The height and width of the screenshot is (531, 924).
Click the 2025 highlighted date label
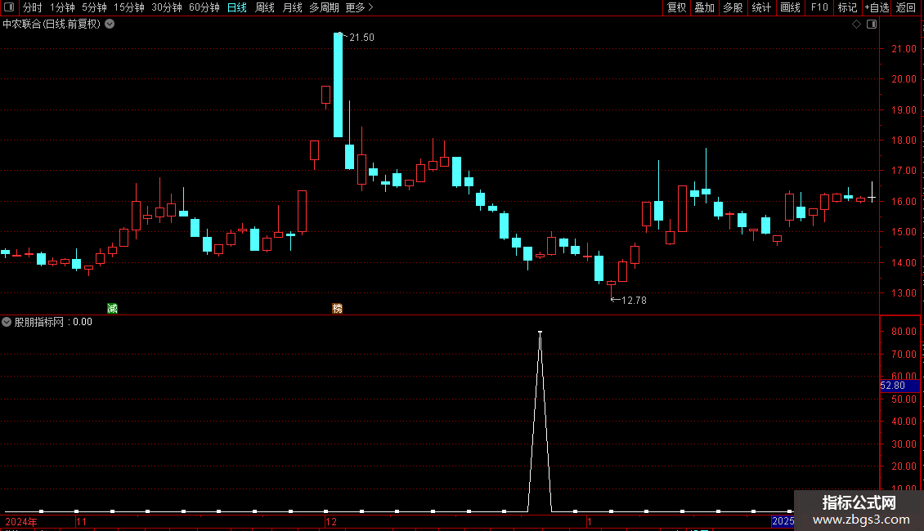(783, 521)
